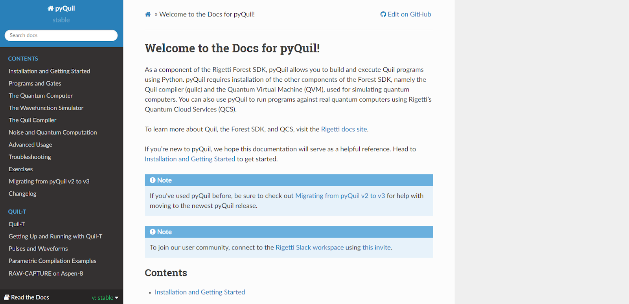The image size is (629, 304).
Task: Open Quil-T under the QUIL-T section
Action: point(17,224)
